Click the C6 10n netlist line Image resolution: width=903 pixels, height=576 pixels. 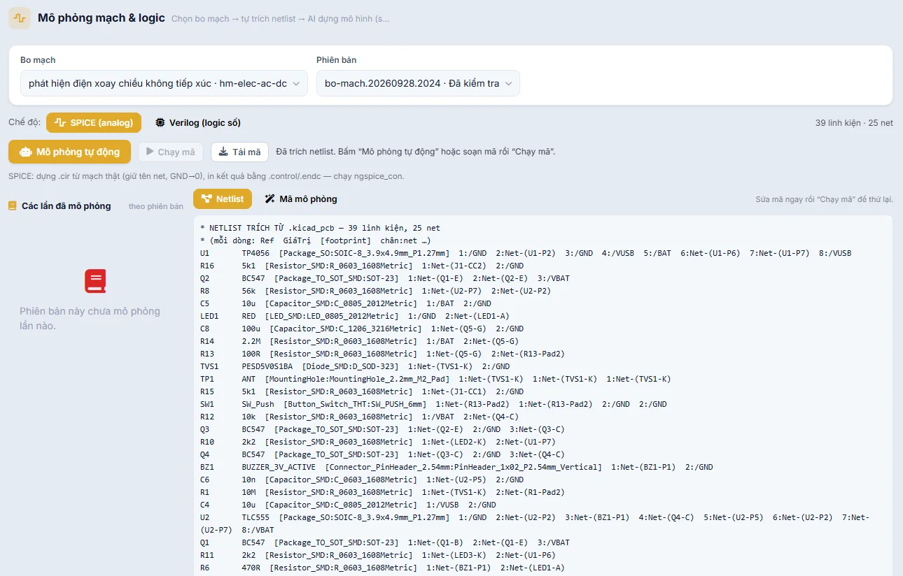[362, 480]
